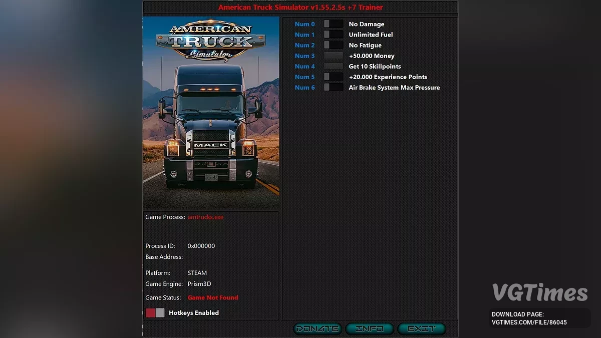The width and height of the screenshot is (601, 338).
Task: Click the Game Process label
Action: click(165, 217)
